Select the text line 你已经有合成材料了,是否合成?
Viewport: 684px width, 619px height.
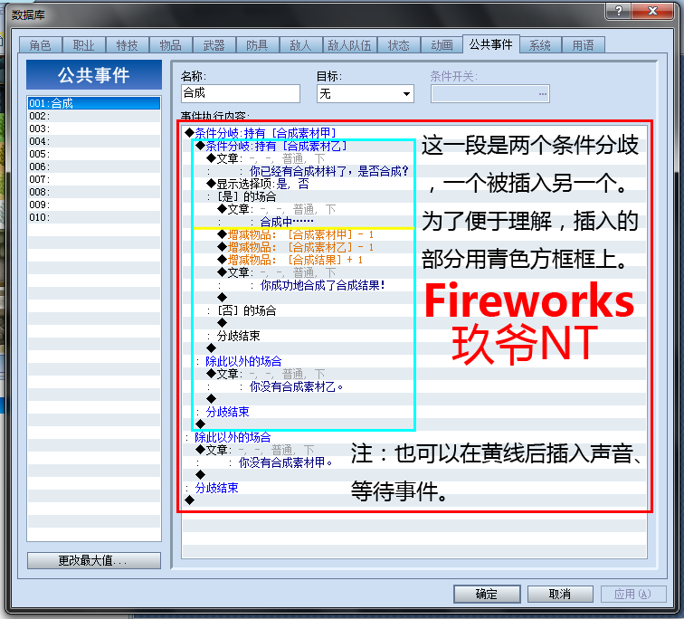[x=329, y=171]
